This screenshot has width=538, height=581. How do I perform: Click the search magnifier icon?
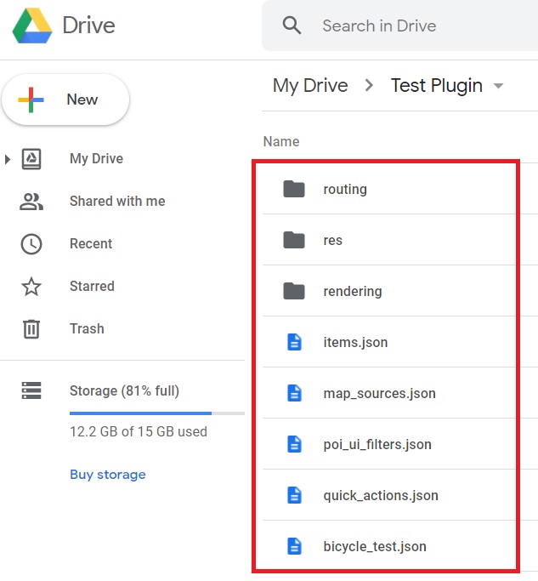tap(292, 26)
